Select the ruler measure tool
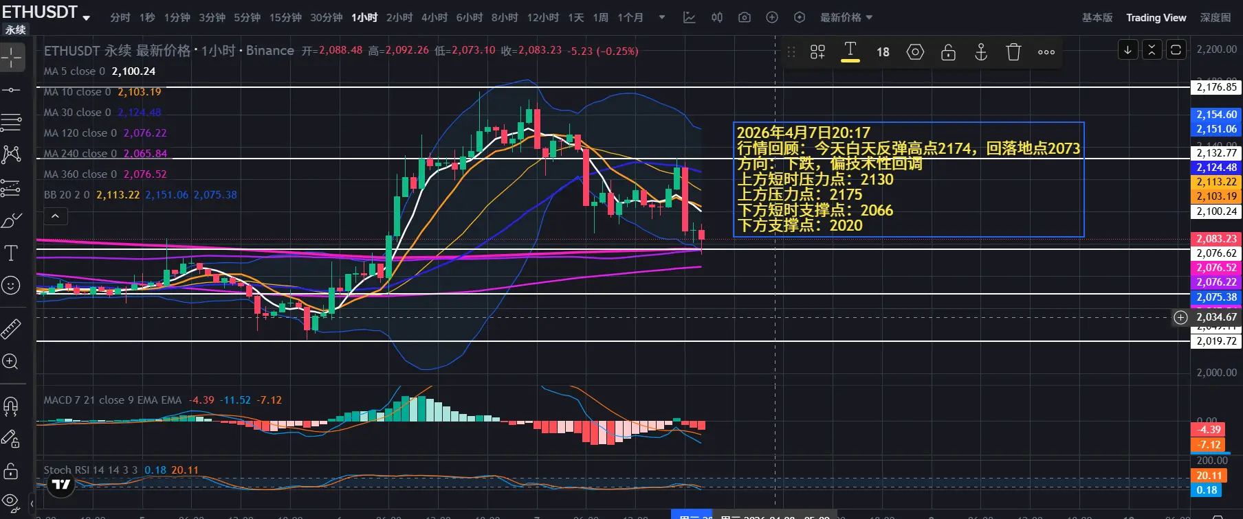 (x=12, y=330)
